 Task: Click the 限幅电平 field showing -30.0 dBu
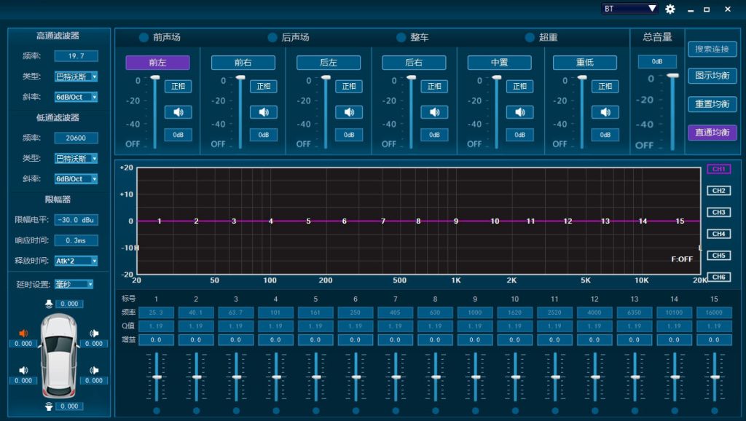coord(76,220)
